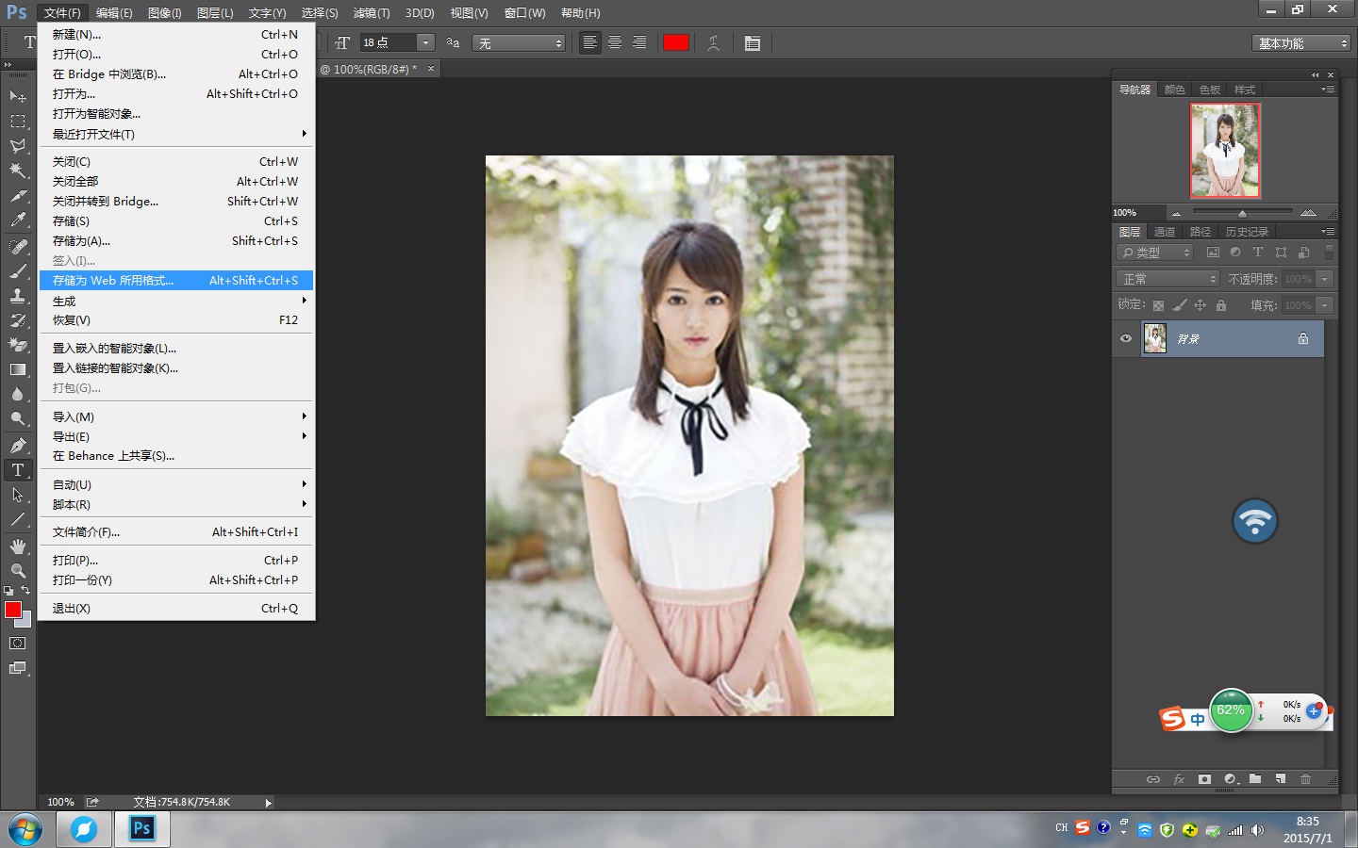
Task: Click the red foreground color swatch
Action: coord(13,610)
